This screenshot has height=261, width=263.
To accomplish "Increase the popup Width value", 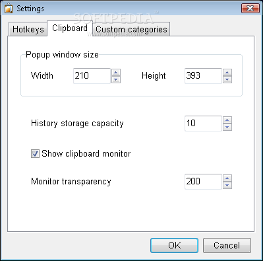I will pyautogui.click(x=116, y=73).
